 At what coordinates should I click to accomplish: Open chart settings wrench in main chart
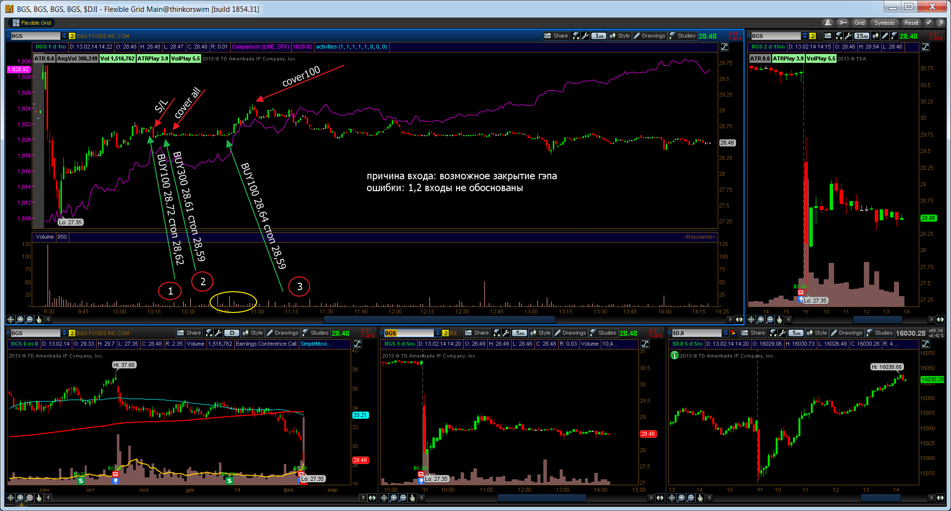point(585,36)
